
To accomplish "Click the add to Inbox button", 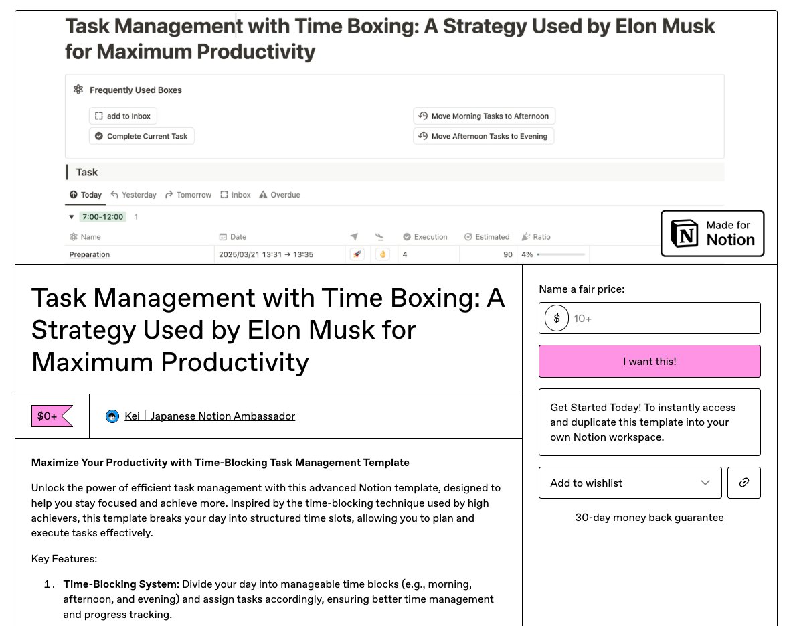I will tap(123, 116).
